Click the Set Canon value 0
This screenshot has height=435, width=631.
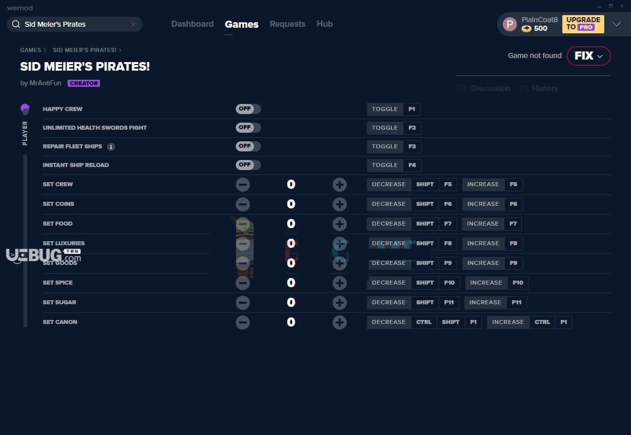pyautogui.click(x=291, y=322)
